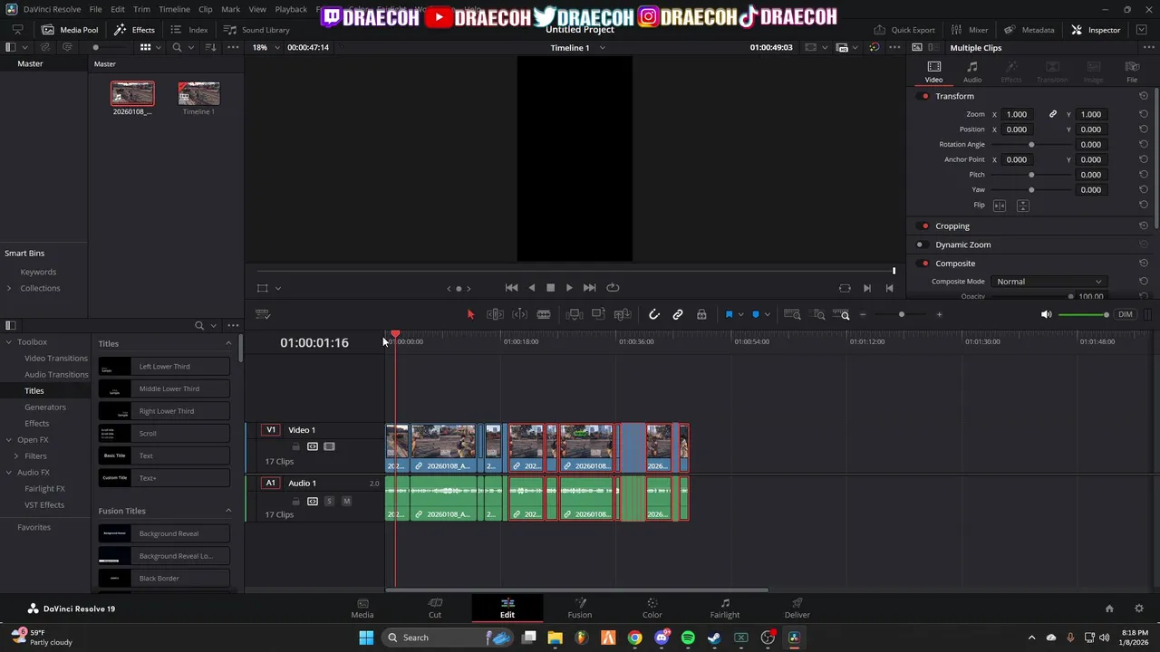Open the Index panel
The width and height of the screenshot is (1160, 652).
click(189, 30)
